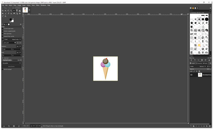
Task: Edit the selected brush
Action: tap(191, 60)
